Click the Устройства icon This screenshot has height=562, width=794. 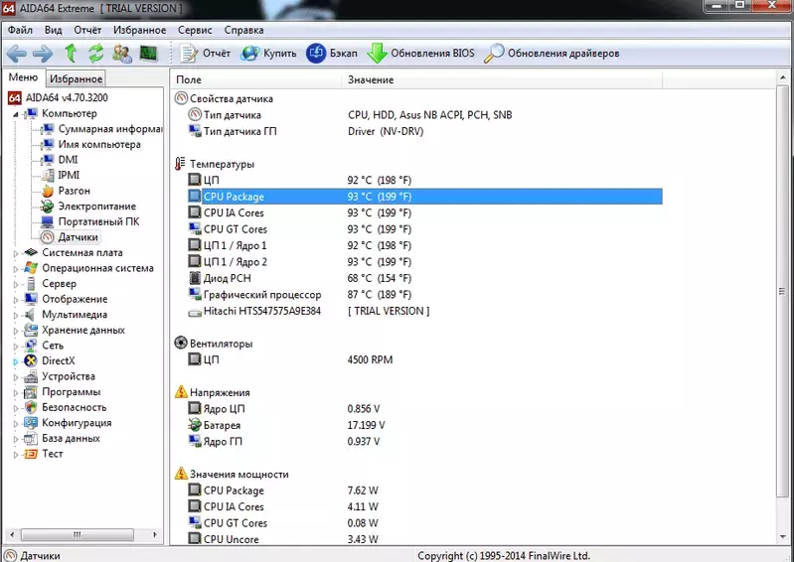coord(31,376)
